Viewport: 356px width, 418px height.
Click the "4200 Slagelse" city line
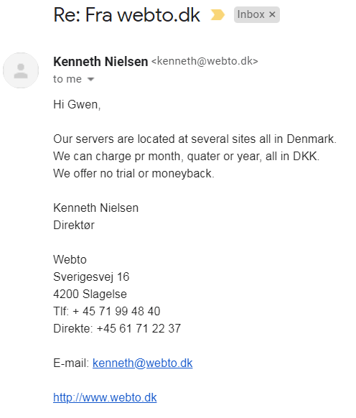tap(90, 294)
